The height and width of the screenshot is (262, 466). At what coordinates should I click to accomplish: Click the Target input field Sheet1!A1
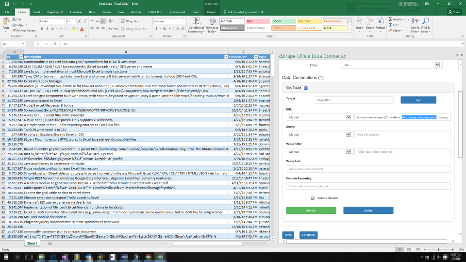click(x=354, y=100)
